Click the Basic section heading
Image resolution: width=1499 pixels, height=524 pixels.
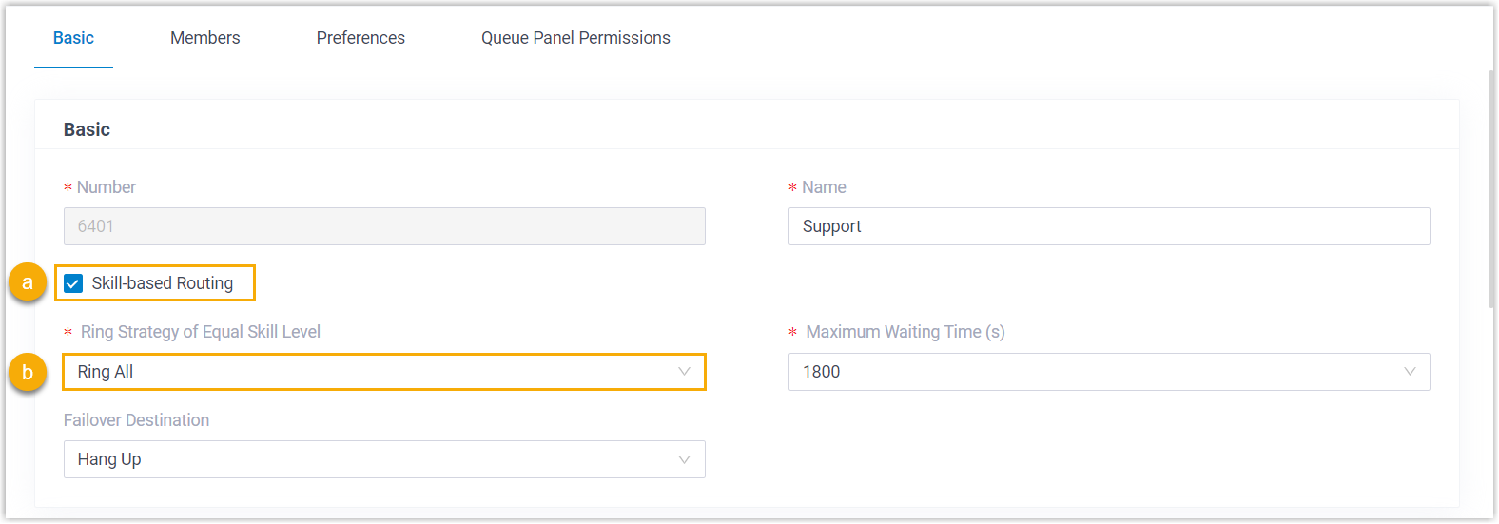(x=87, y=129)
